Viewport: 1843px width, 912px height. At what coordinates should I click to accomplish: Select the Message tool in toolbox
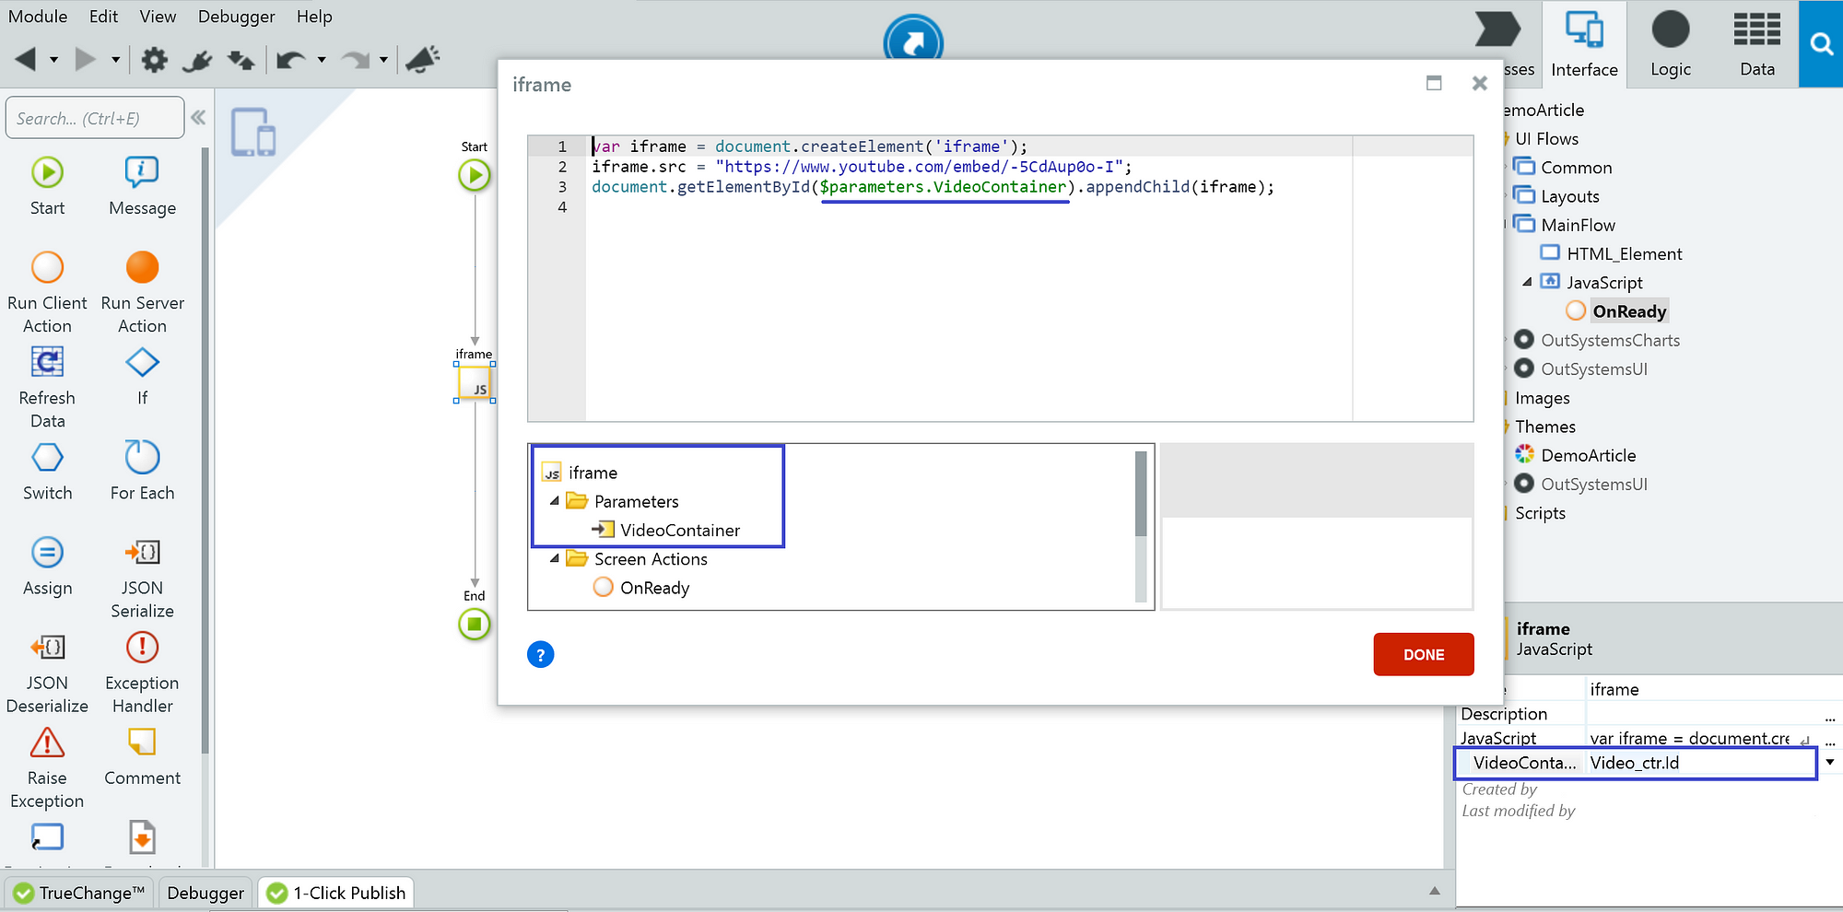point(142,185)
